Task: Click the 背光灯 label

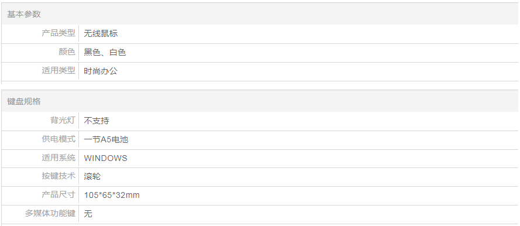Action: [63, 120]
